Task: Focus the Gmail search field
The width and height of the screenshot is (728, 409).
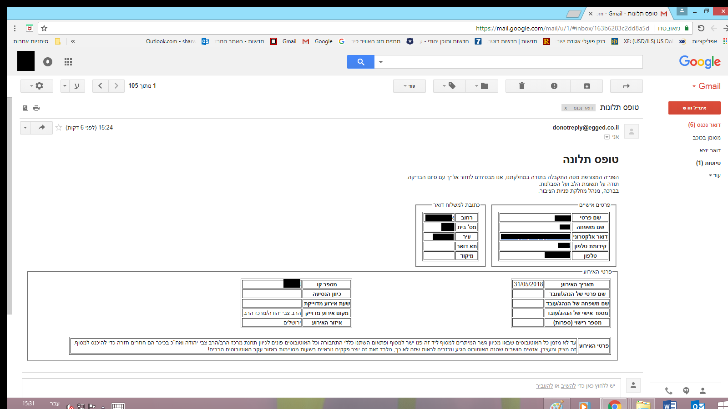Action: tap(514, 62)
